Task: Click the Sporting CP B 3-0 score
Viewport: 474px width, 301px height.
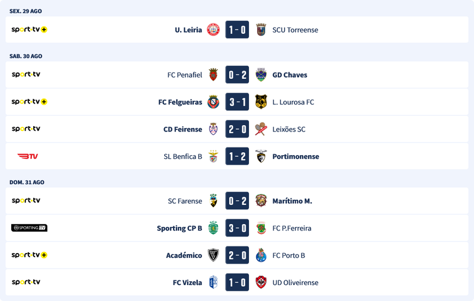Action: (x=237, y=228)
